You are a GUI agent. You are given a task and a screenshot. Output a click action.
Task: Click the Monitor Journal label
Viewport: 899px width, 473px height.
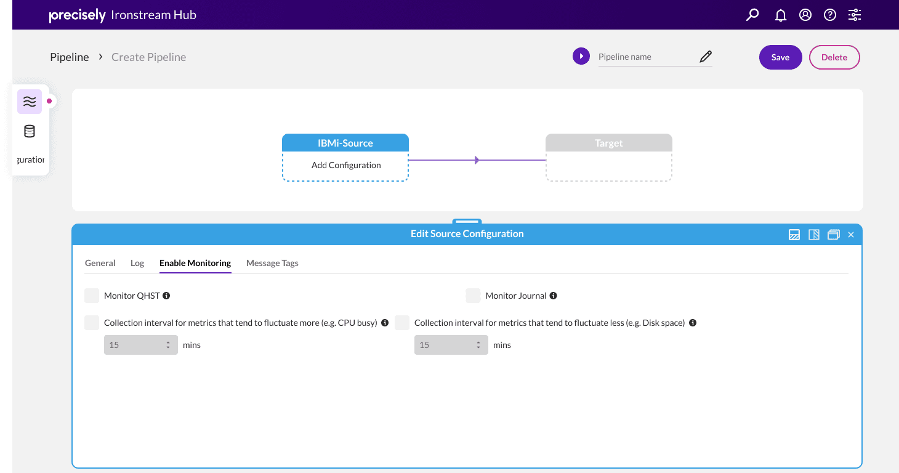[516, 296]
